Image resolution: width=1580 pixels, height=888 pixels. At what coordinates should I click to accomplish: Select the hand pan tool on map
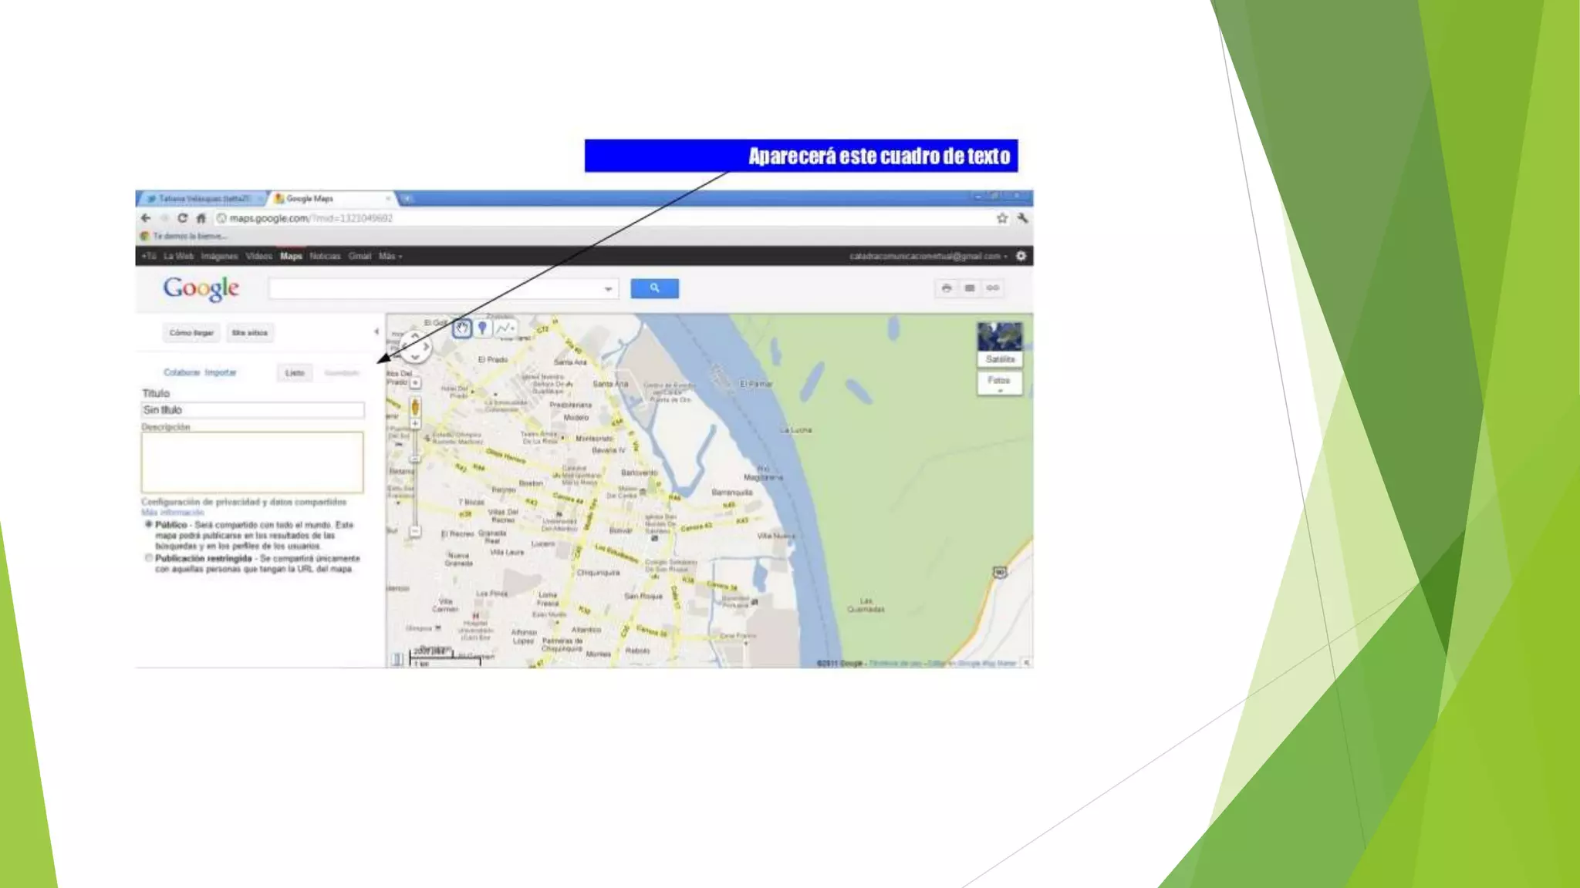[x=461, y=328]
